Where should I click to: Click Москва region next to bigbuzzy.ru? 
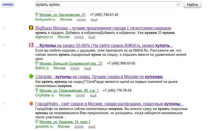pos(64,37)
